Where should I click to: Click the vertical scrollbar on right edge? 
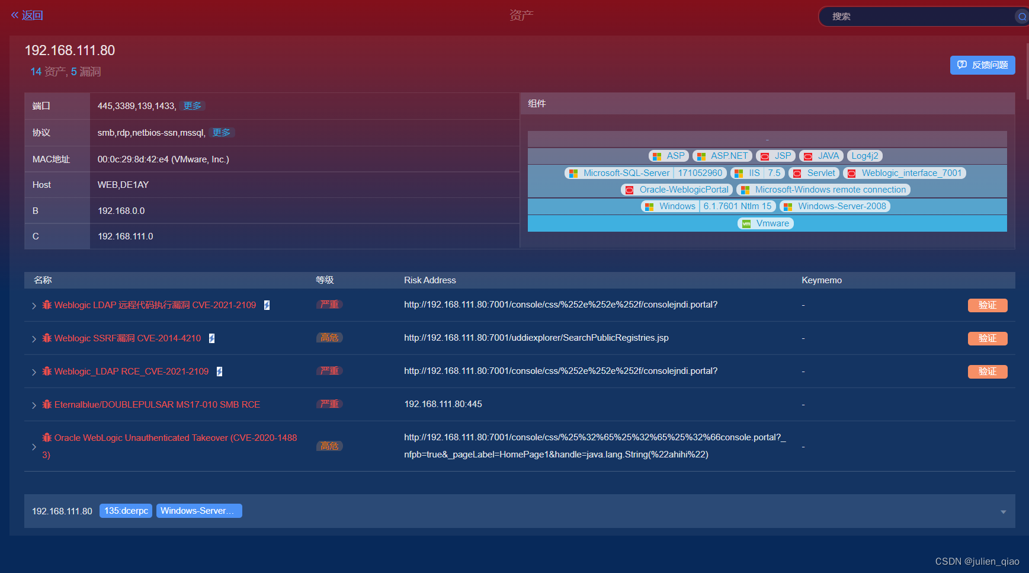point(1027,71)
